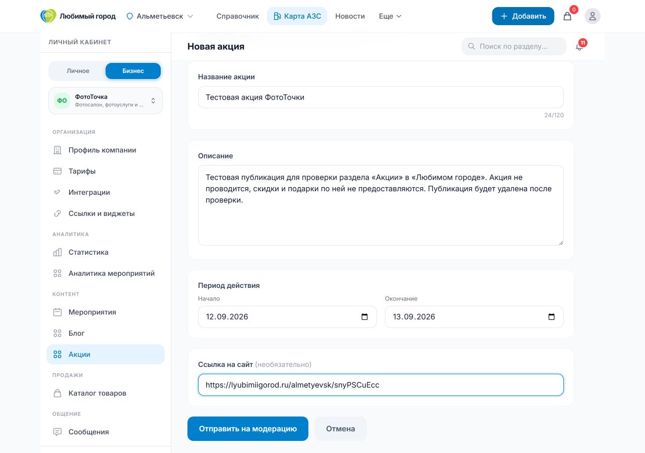
Task: Click the Любимый город logo icon
Action: point(48,16)
